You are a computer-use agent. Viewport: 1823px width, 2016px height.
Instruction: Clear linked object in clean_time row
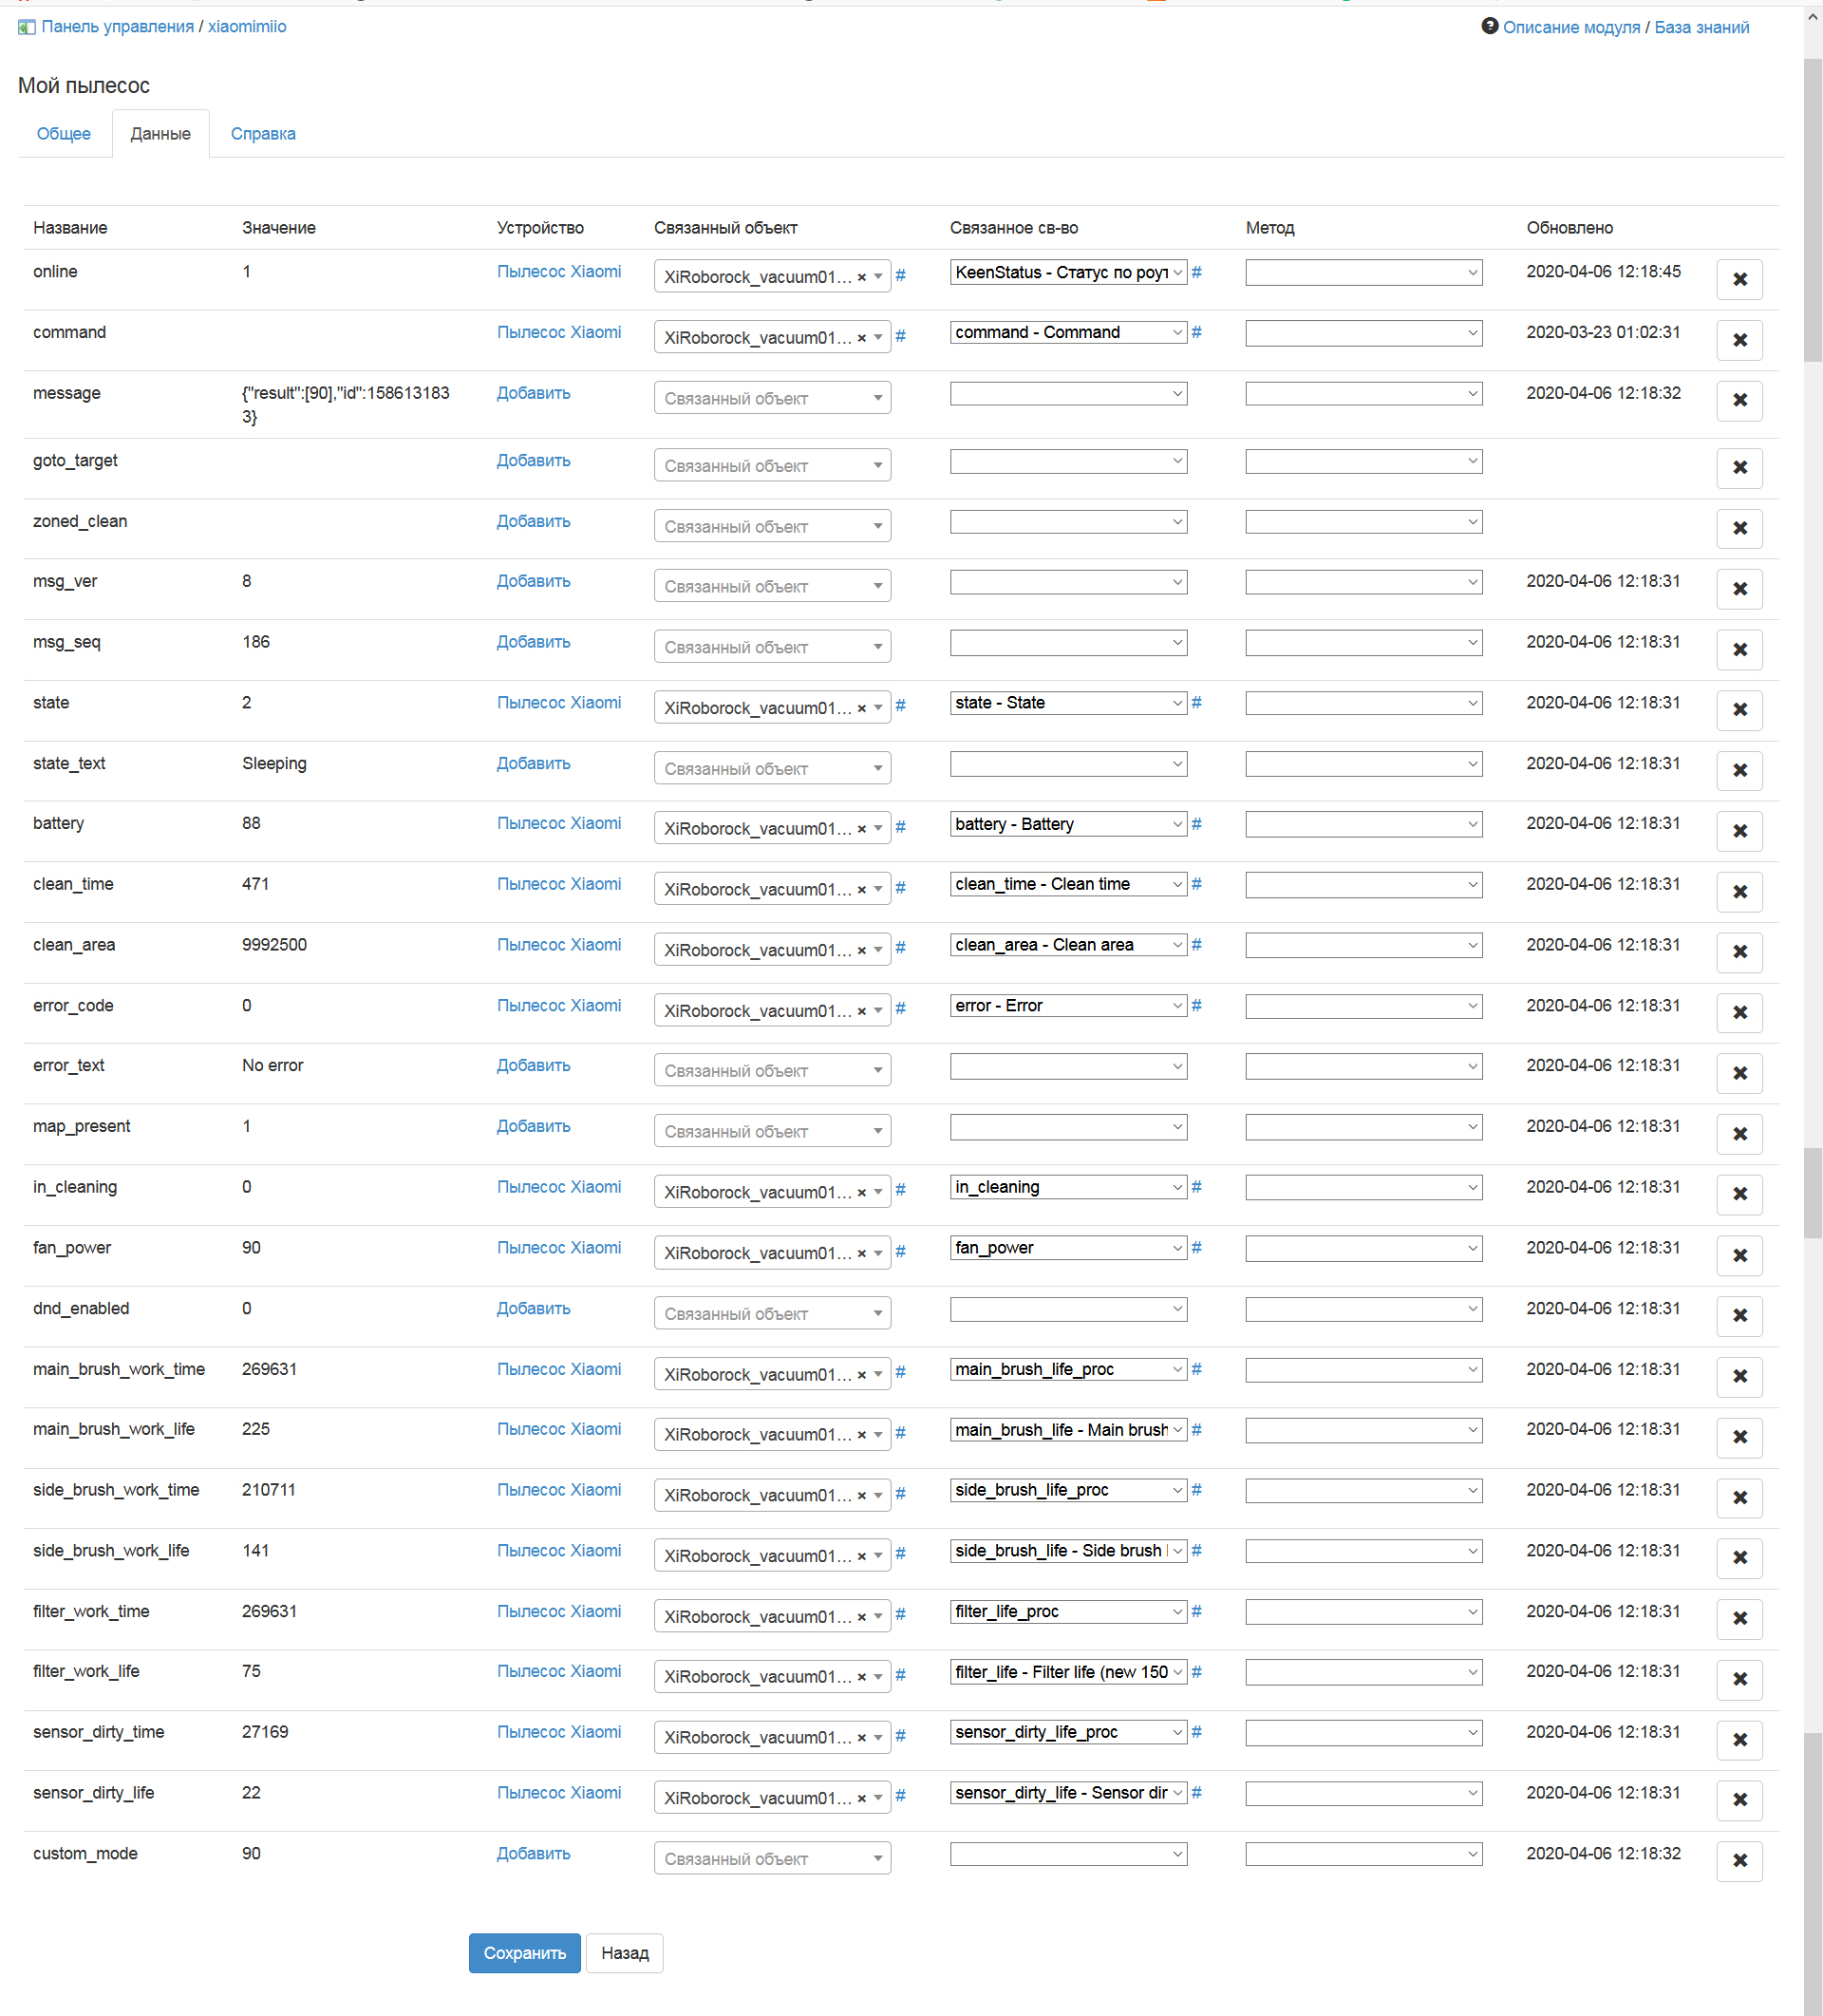(861, 890)
